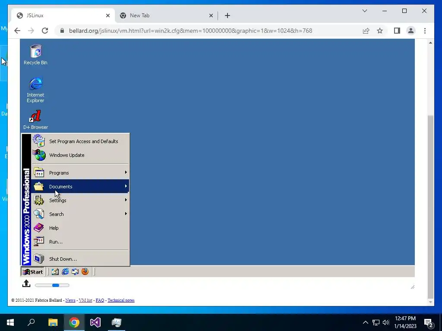This screenshot has height=331, width=442.
Task: Click the Shut Down computer icon
Action: 39,259
